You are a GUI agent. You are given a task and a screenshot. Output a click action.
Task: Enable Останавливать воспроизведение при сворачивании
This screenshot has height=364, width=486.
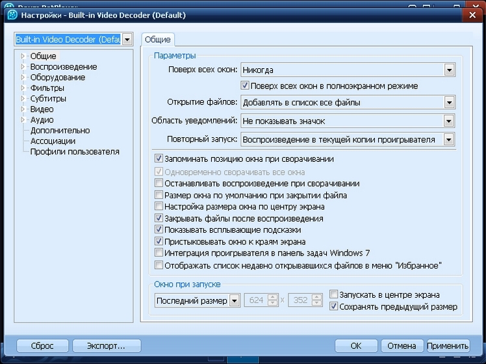pyautogui.click(x=159, y=183)
